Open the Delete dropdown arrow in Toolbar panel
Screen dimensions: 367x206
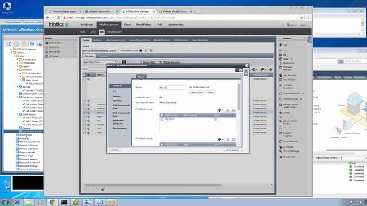[292, 59]
